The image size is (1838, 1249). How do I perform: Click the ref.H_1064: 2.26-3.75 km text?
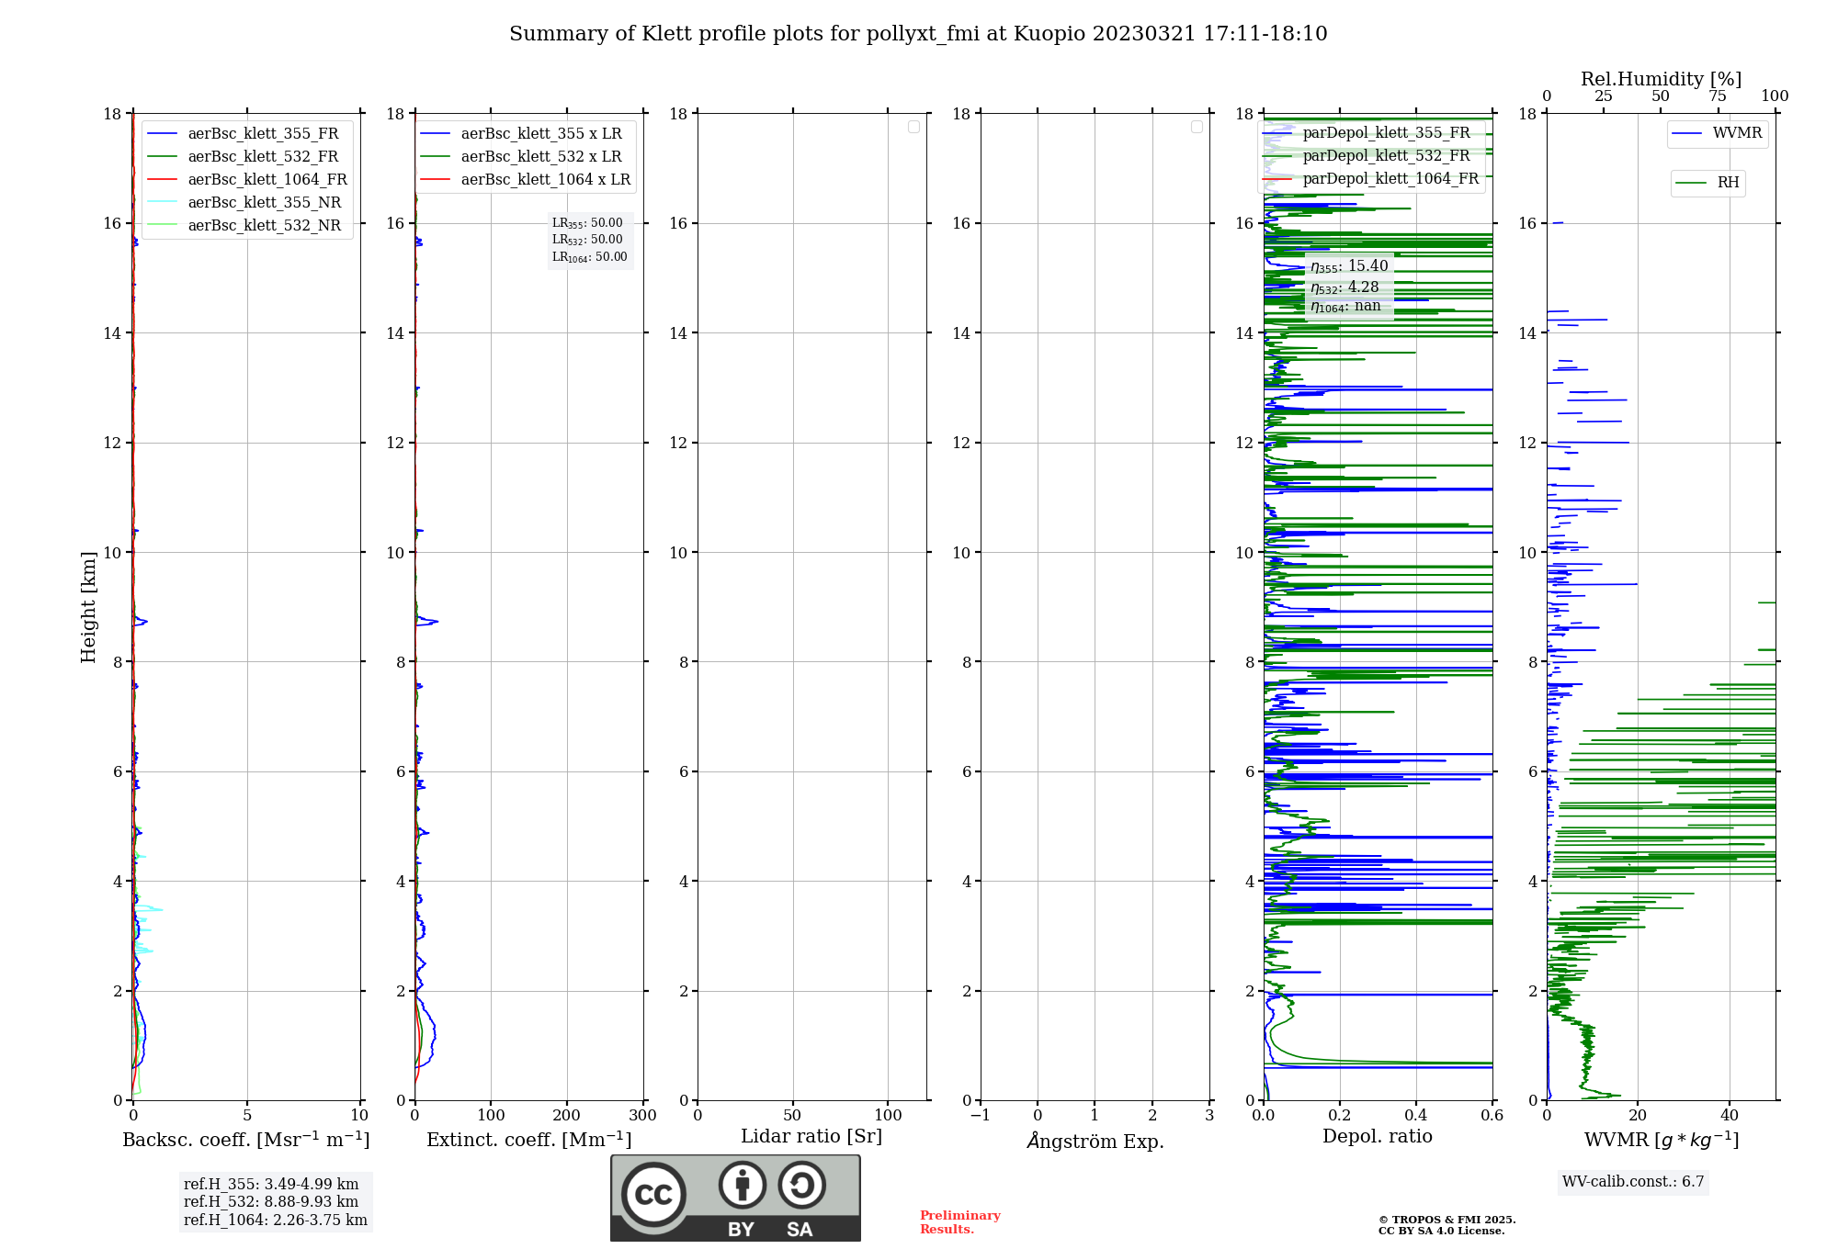(276, 1220)
